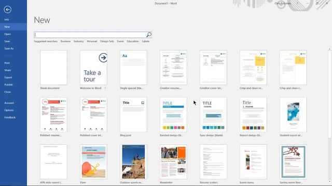332x186 pixels.
Task: Select the Event menu template
Action: pyautogui.click(x=253, y=162)
